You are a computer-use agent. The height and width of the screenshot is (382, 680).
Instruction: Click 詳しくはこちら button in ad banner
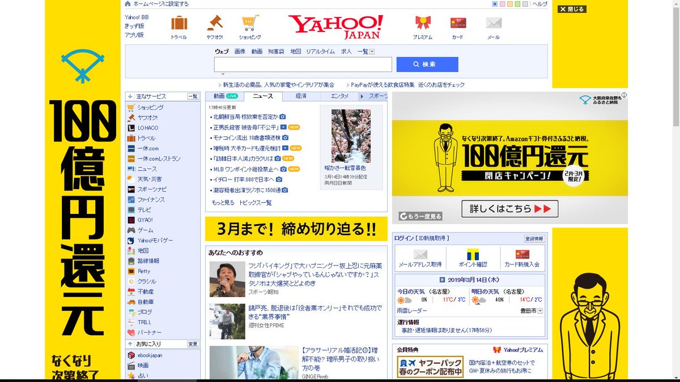(509, 209)
